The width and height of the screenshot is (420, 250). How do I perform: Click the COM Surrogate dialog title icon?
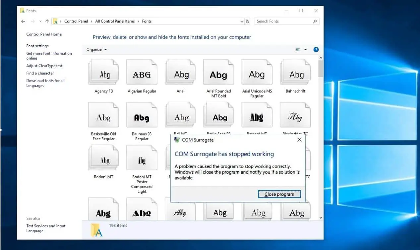(x=177, y=140)
